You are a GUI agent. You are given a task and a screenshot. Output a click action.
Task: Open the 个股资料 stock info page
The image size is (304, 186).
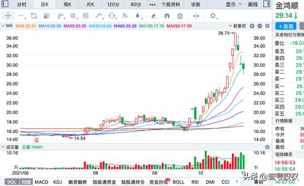click(x=171, y=4)
